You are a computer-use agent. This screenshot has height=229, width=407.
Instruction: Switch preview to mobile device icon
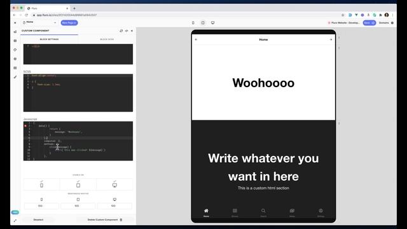[x=193, y=23]
